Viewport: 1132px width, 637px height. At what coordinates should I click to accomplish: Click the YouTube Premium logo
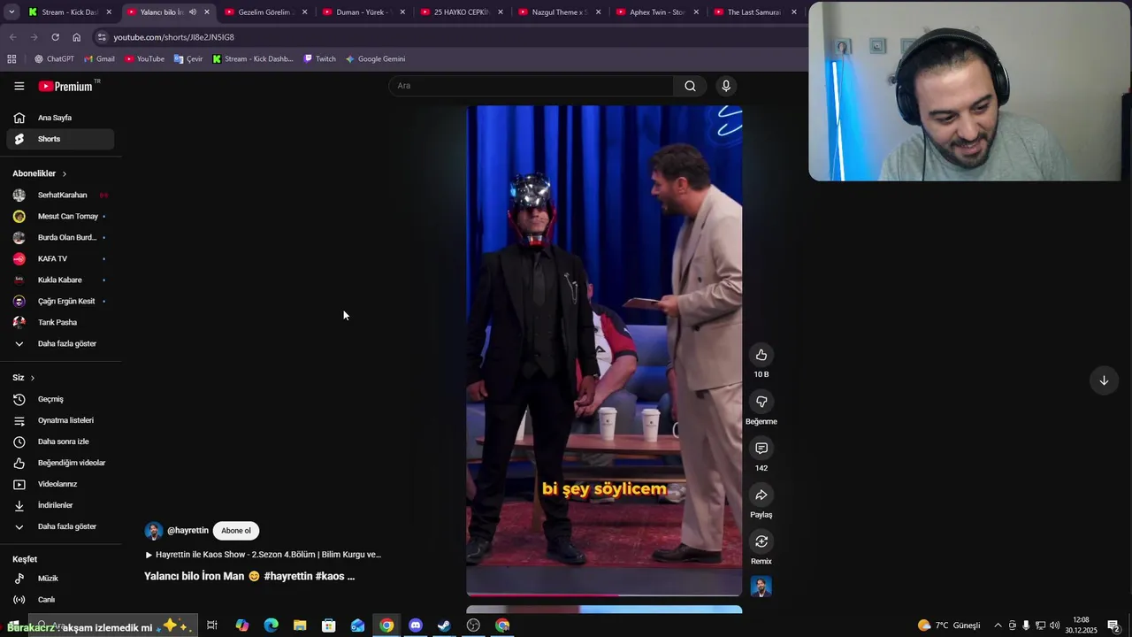[x=65, y=86]
